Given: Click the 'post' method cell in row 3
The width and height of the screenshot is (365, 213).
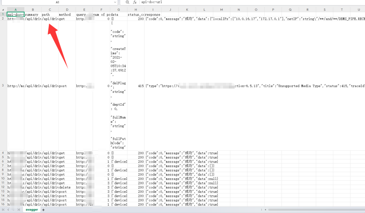Looking at the screenshot, I should (67, 86).
